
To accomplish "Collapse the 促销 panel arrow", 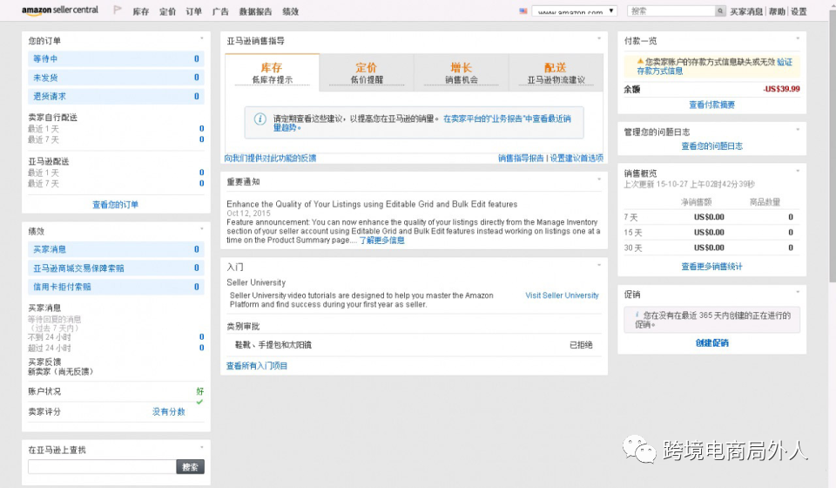I will (798, 292).
